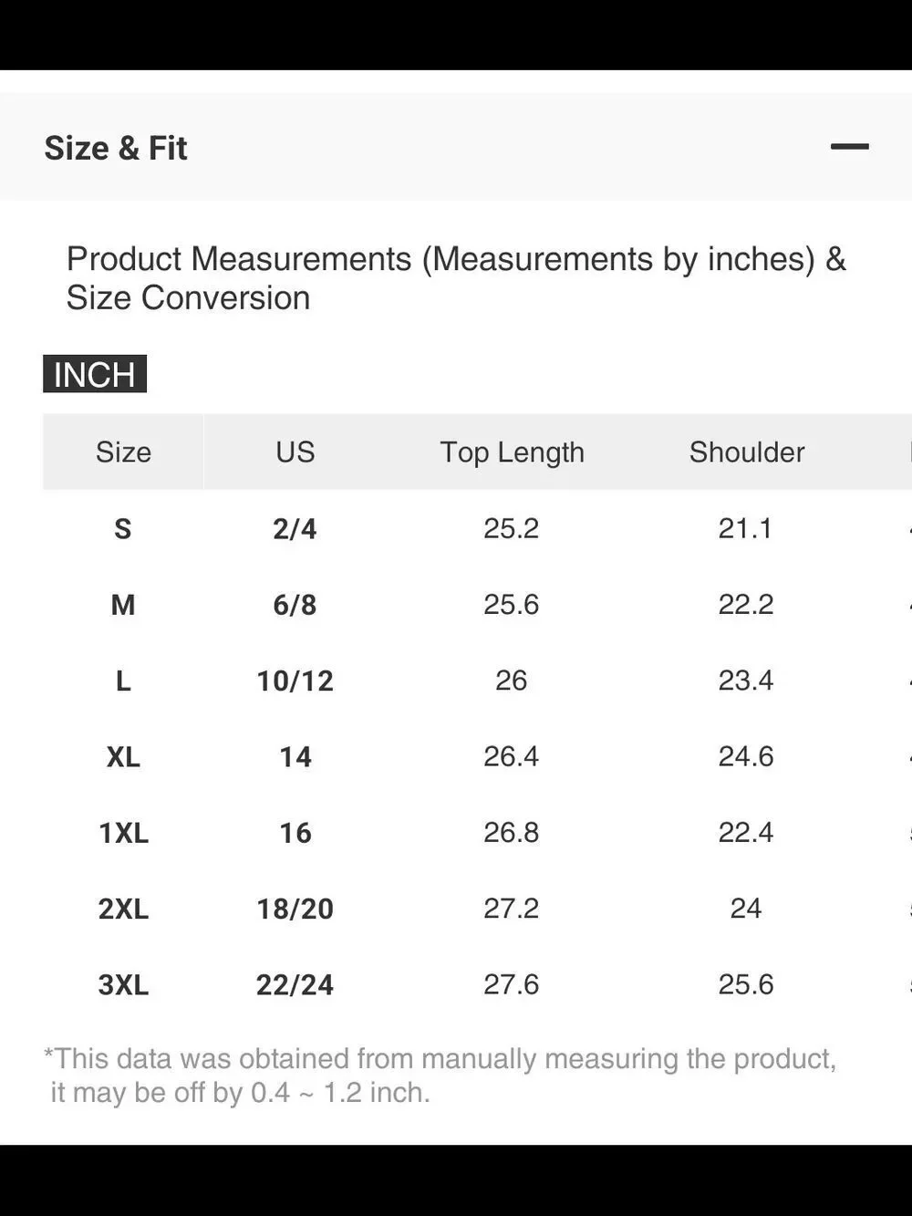Viewport: 912px width, 1216px height.
Task: Click the minus icon beside Size & Fit
Action: (x=849, y=147)
